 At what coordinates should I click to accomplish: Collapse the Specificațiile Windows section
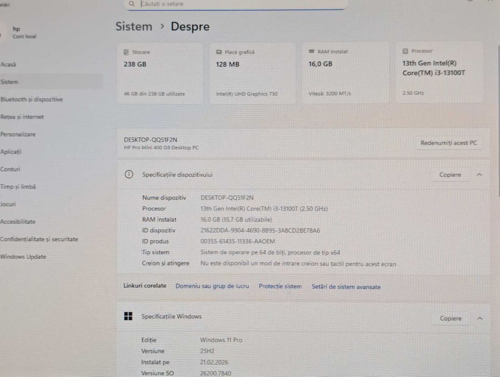click(480, 318)
